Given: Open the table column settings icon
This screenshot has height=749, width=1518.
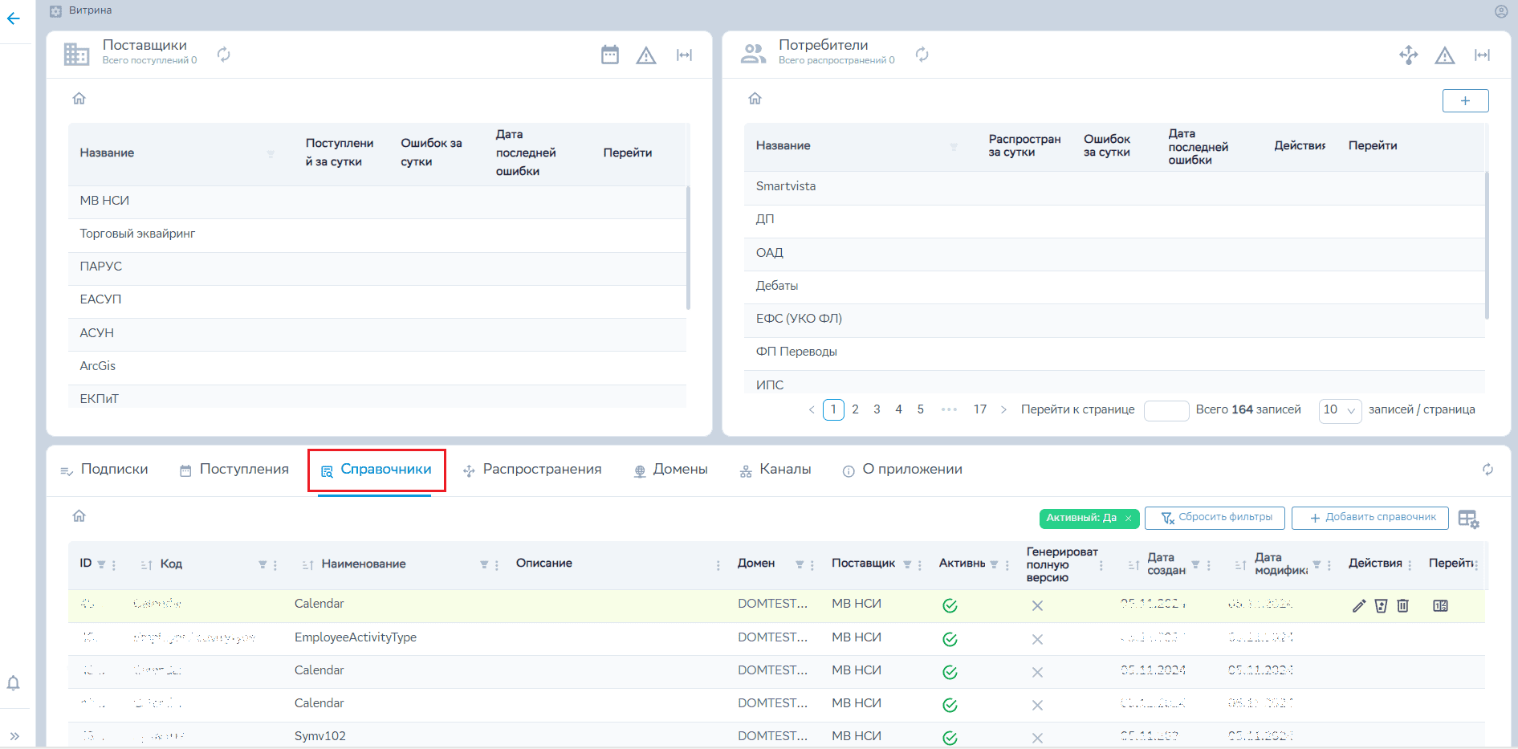Looking at the screenshot, I should pos(1468,519).
